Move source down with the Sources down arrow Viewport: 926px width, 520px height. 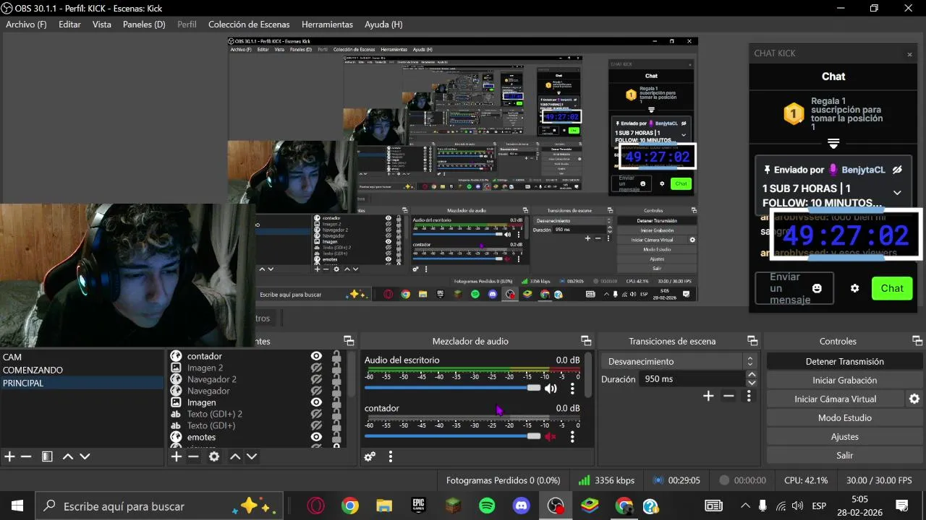[252, 456]
